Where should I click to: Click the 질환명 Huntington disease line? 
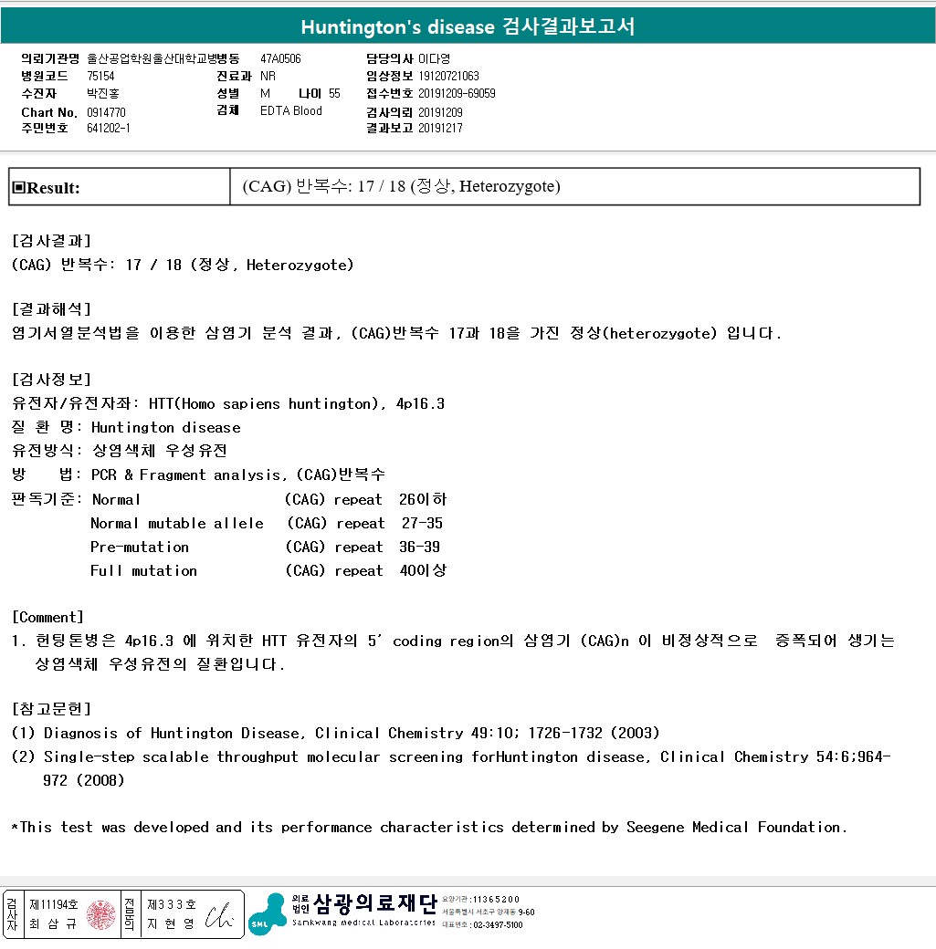pyautogui.click(x=126, y=427)
